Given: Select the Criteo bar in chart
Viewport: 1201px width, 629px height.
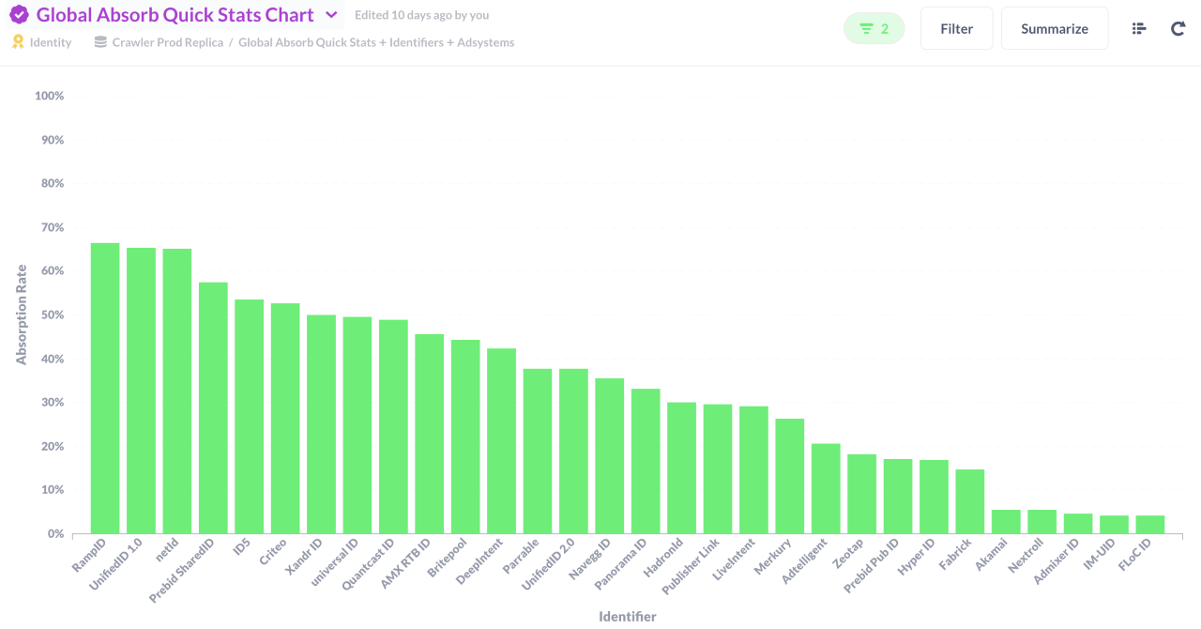Looking at the screenshot, I should pos(285,419).
